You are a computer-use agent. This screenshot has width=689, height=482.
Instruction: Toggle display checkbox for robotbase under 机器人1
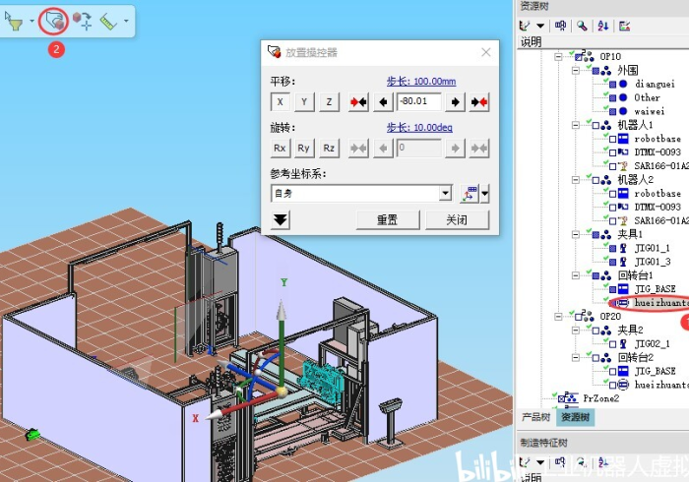pyautogui.click(x=613, y=140)
